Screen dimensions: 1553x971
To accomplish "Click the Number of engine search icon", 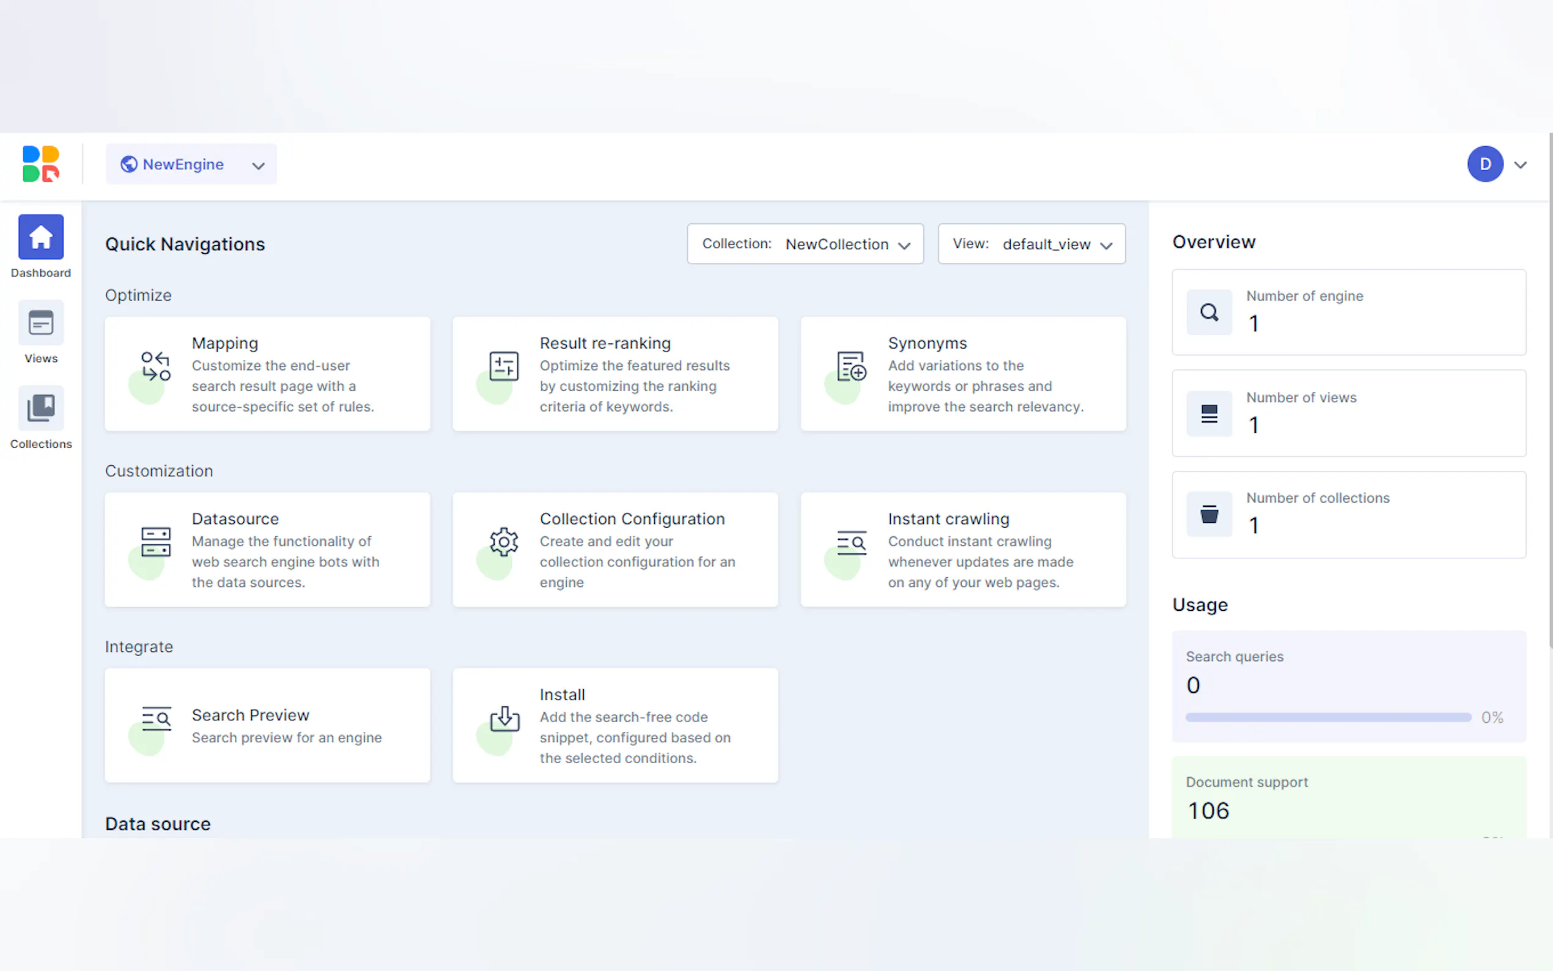I will [x=1209, y=312].
